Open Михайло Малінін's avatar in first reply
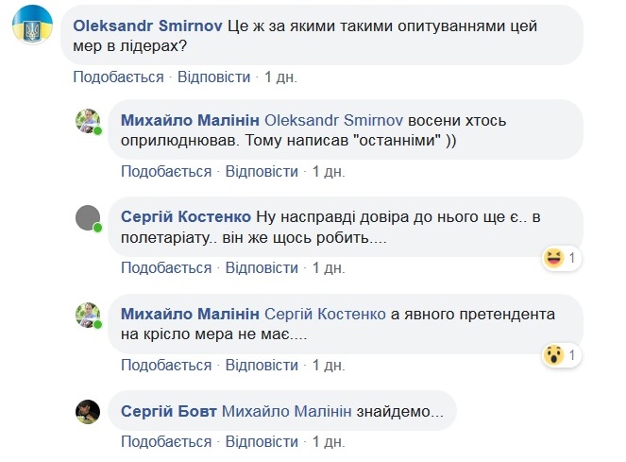Image resolution: width=626 pixels, height=462 pixels. 89,122
